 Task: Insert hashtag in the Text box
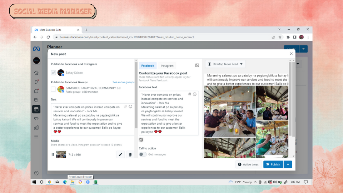pos(125,107)
